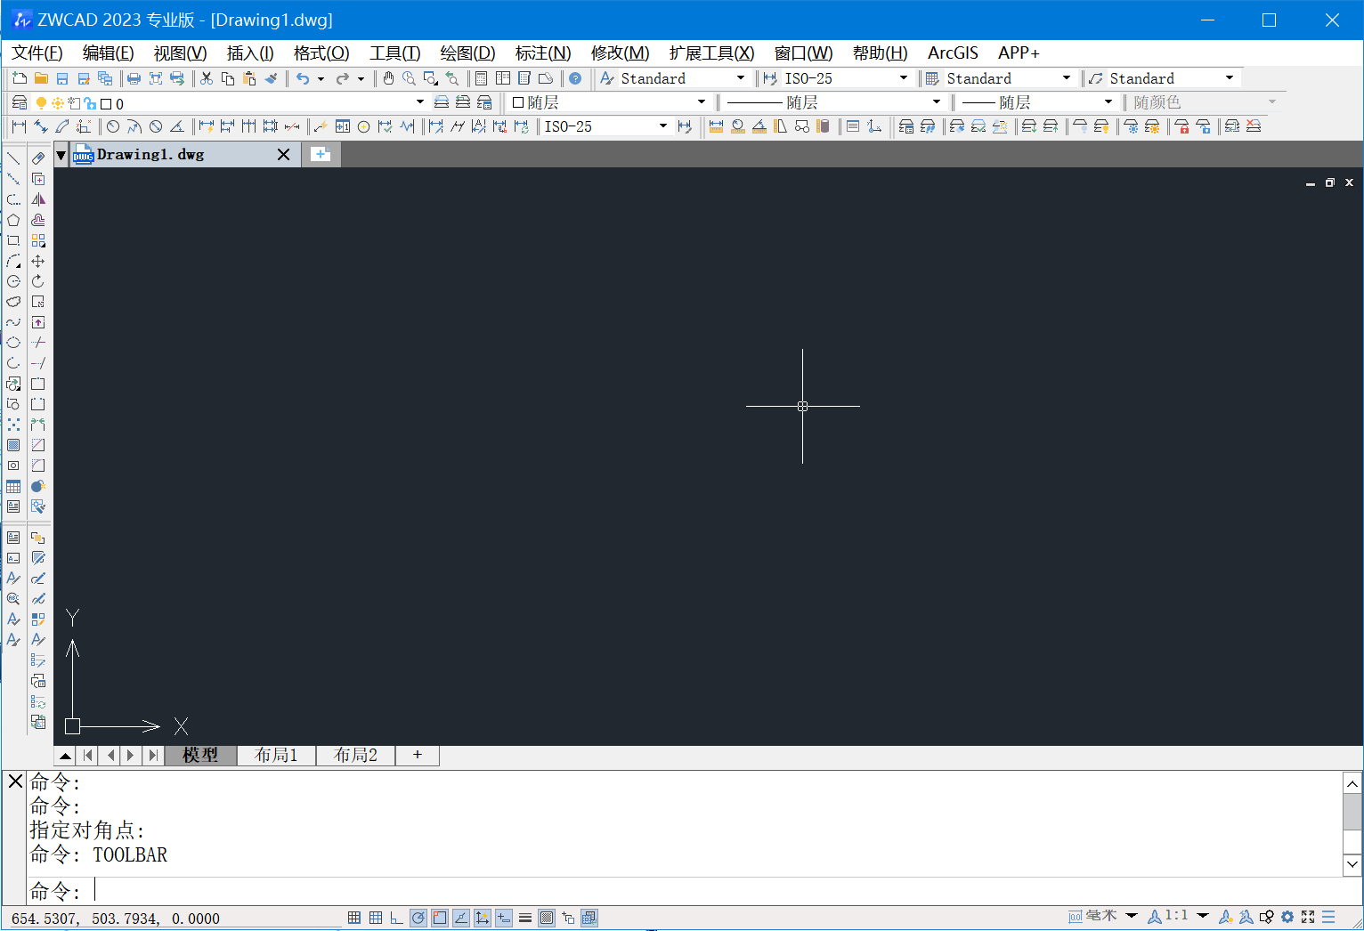This screenshot has height=931, width=1364.
Task: Click the Match Properties brush icon
Action: click(x=272, y=78)
